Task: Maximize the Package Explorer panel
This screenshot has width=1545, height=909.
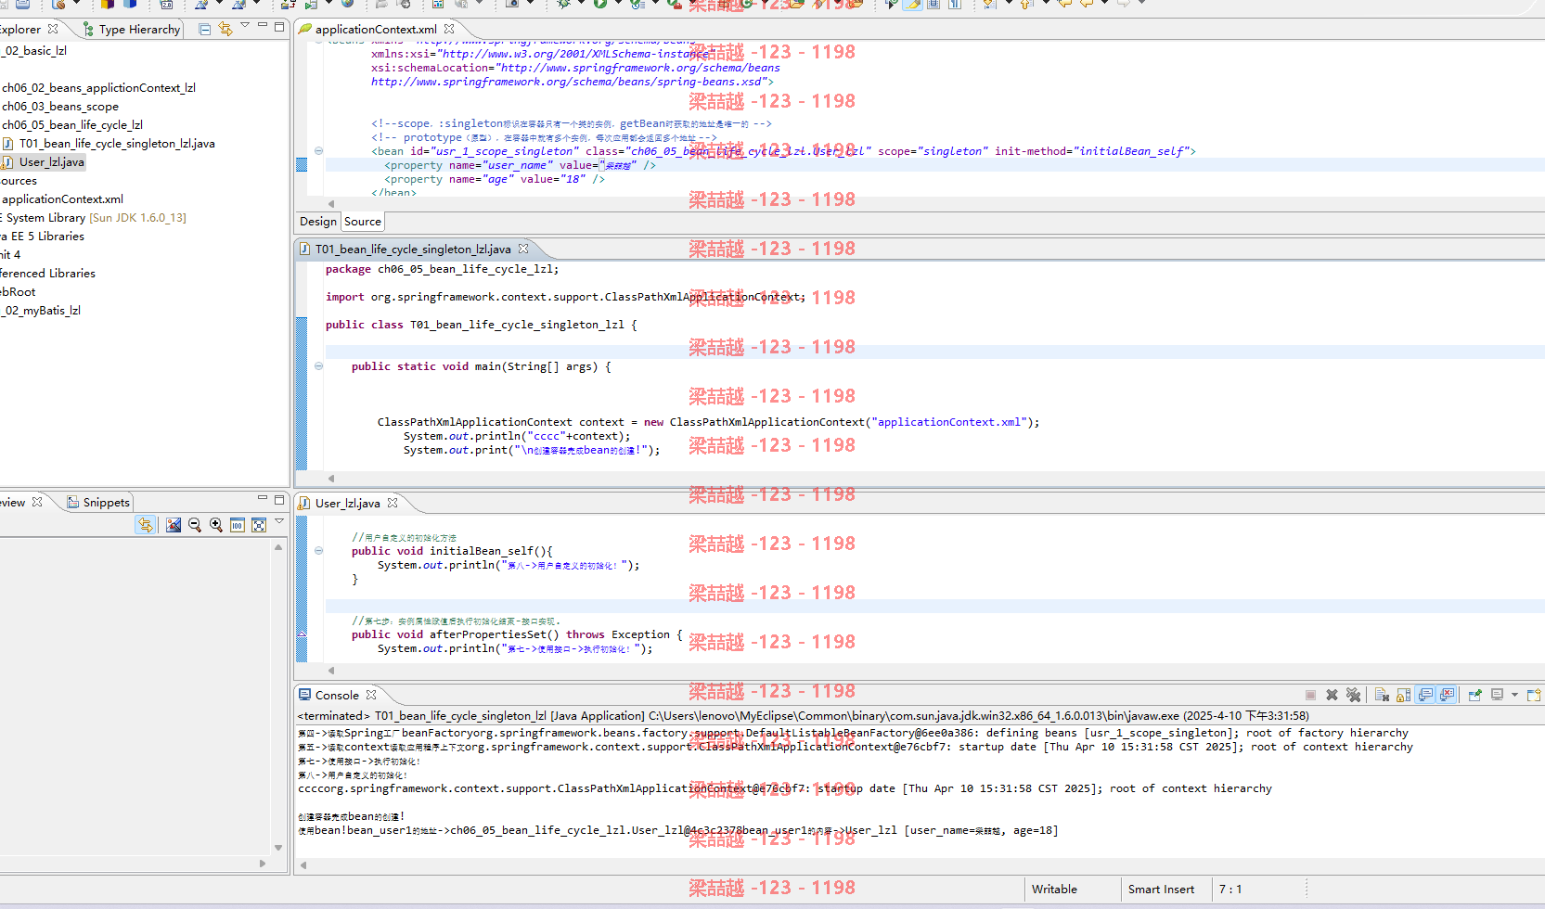Action: tap(279, 26)
